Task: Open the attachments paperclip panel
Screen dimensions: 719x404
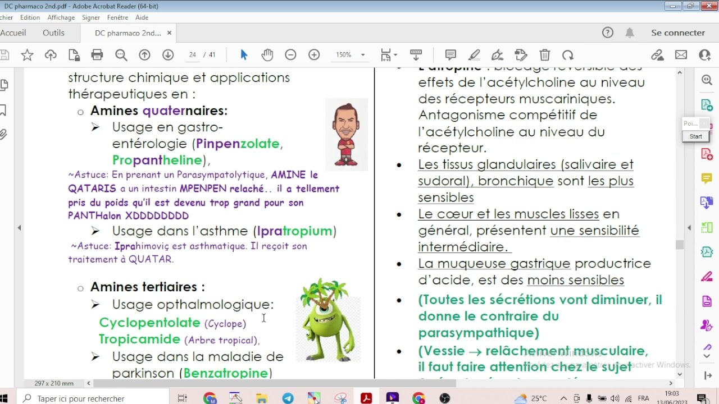Action: tap(3, 134)
